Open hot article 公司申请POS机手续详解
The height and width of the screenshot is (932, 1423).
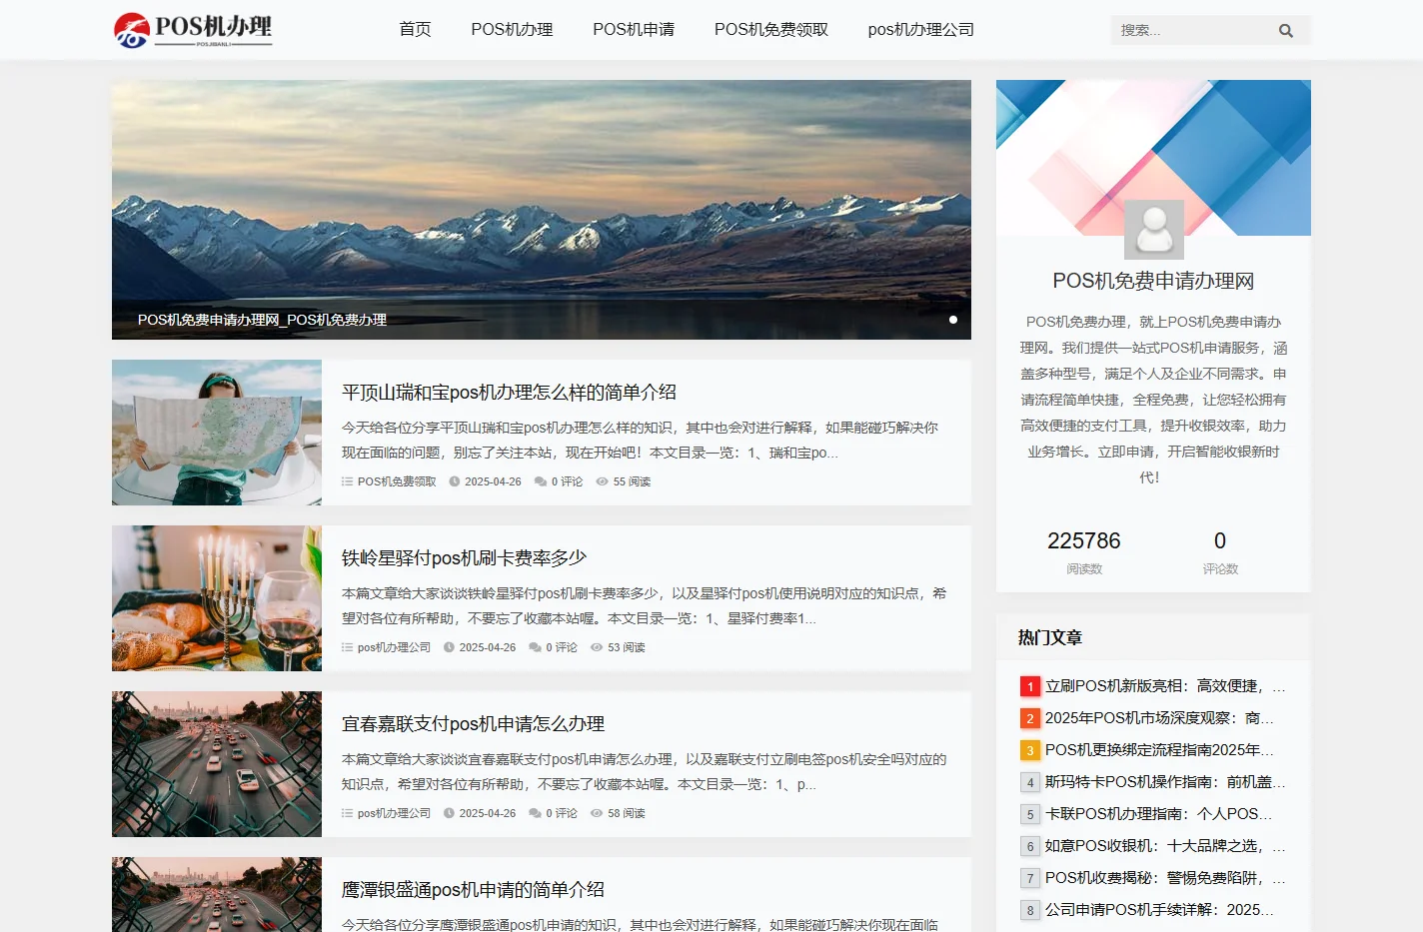pyautogui.click(x=1159, y=910)
